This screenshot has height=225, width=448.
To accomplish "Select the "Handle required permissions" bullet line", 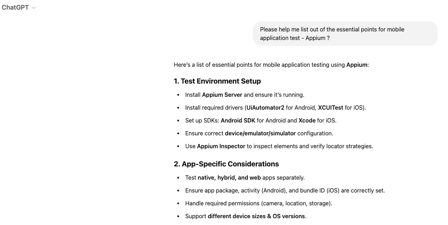I will pos(259,203).
